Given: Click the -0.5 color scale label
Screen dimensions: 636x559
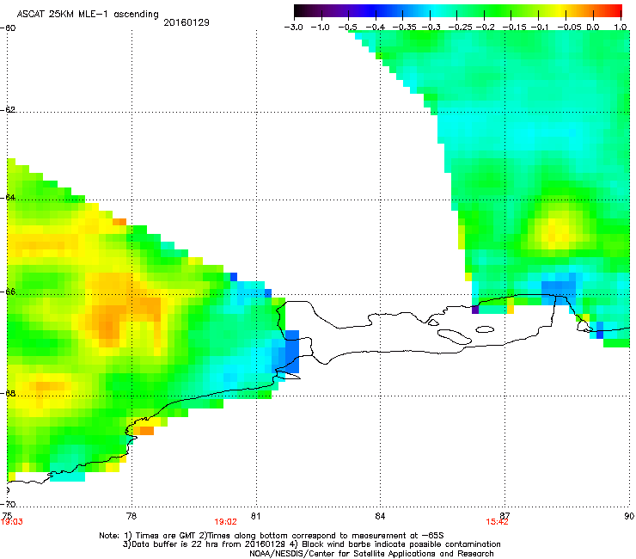Looking at the screenshot, I should 347,28.
